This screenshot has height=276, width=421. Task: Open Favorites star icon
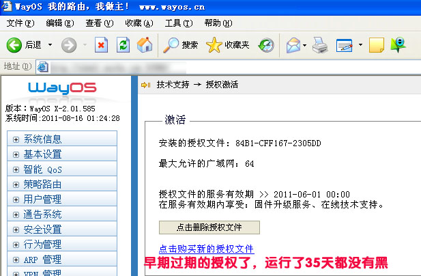tap(214, 45)
